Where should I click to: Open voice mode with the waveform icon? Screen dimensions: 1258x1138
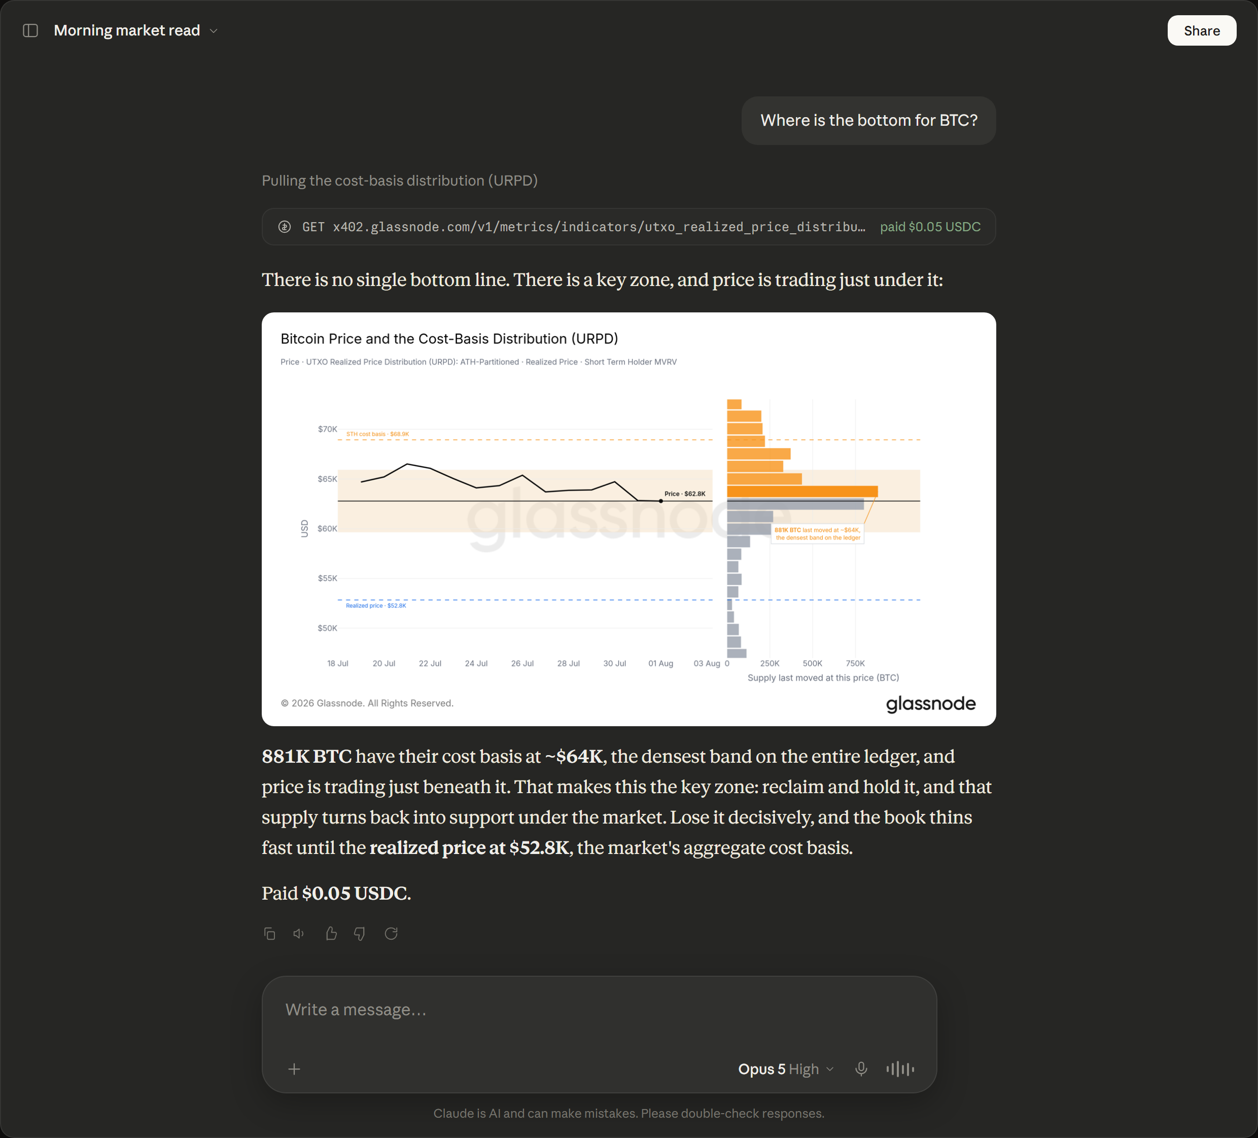point(900,1069)
